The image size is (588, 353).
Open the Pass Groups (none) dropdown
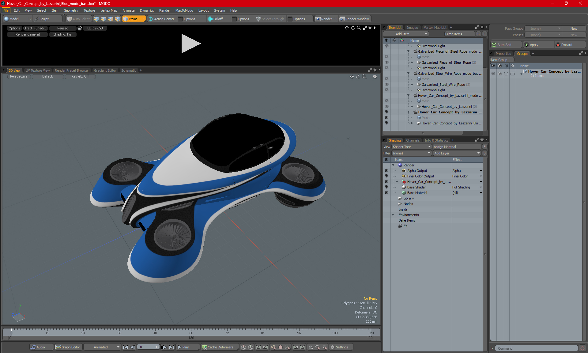click(543, 28)
